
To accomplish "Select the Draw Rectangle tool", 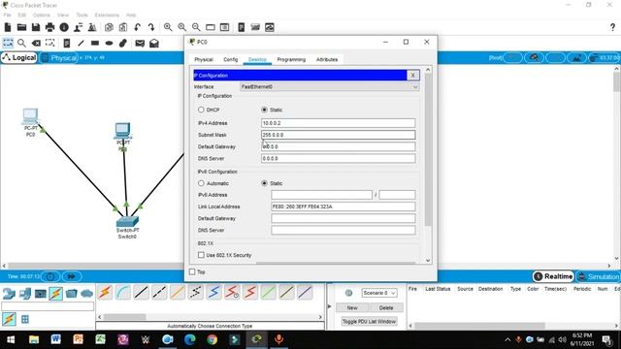I will click(95, 43).
